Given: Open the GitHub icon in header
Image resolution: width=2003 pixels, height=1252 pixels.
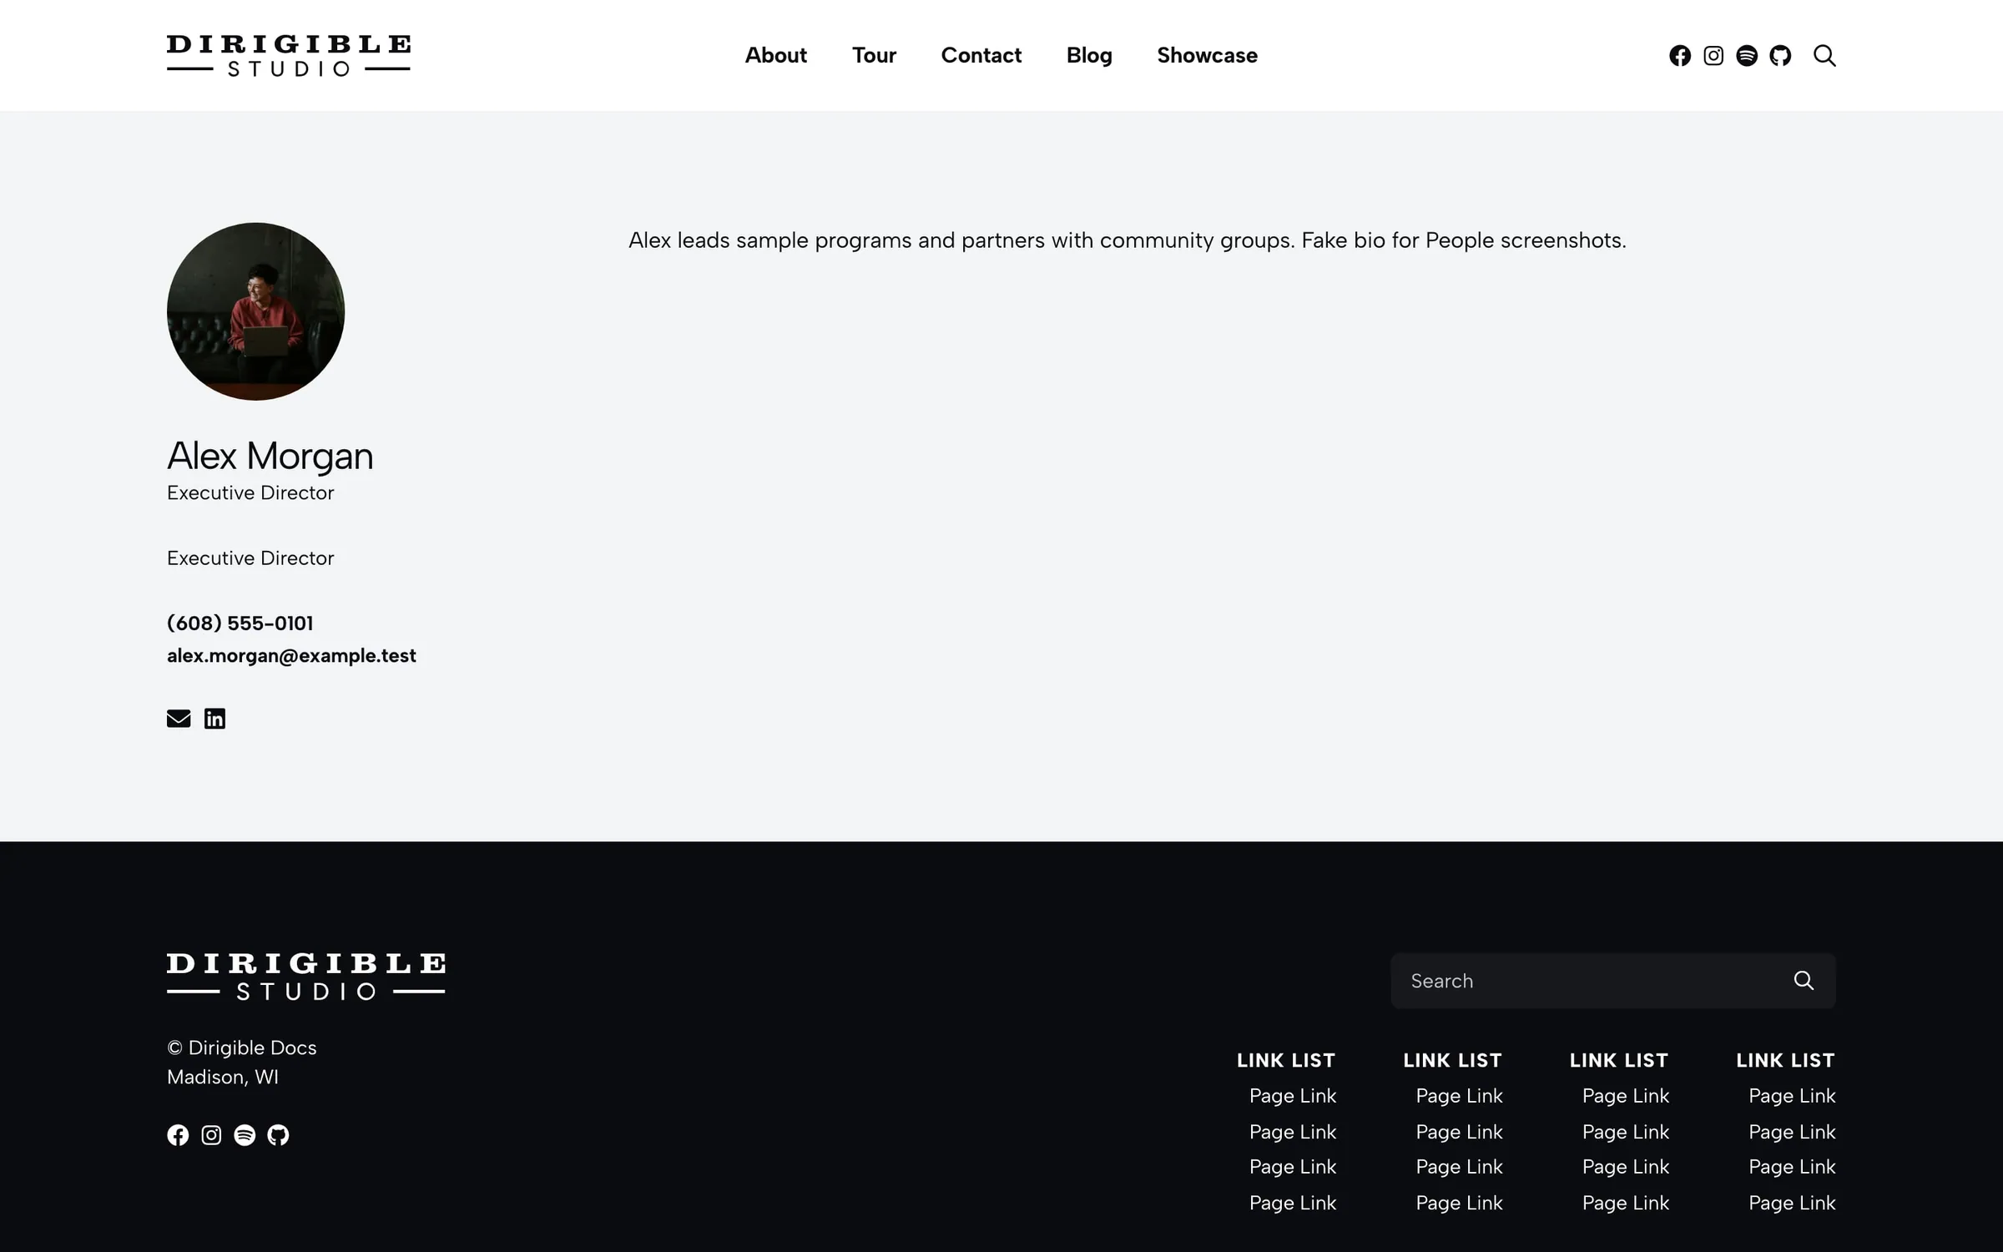Looking at the screenshot, I should (1780, 56).
